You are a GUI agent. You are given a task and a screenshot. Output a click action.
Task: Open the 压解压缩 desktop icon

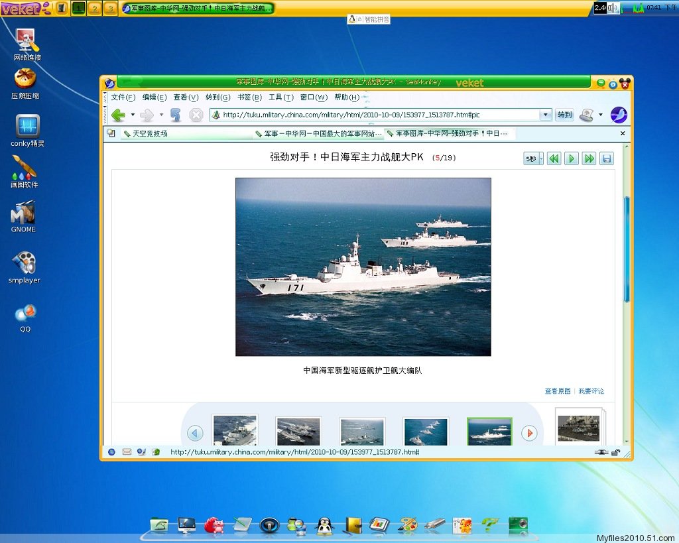(25, 84)
